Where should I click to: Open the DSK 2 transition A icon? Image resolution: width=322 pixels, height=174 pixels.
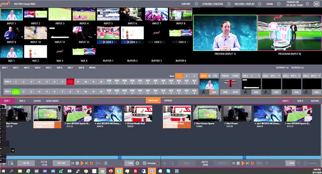tap(266, 92)
